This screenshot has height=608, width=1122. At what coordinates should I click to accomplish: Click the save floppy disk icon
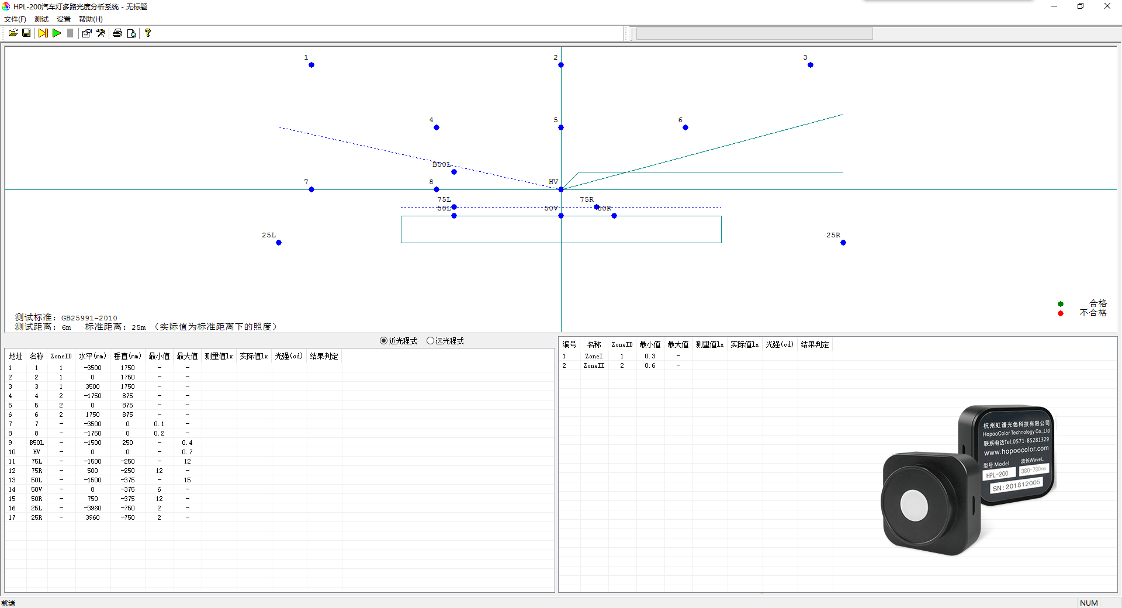click(26, 33)
